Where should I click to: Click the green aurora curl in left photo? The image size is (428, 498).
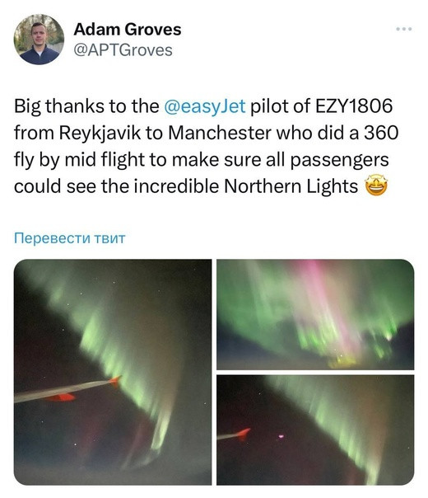pos(160,432)
